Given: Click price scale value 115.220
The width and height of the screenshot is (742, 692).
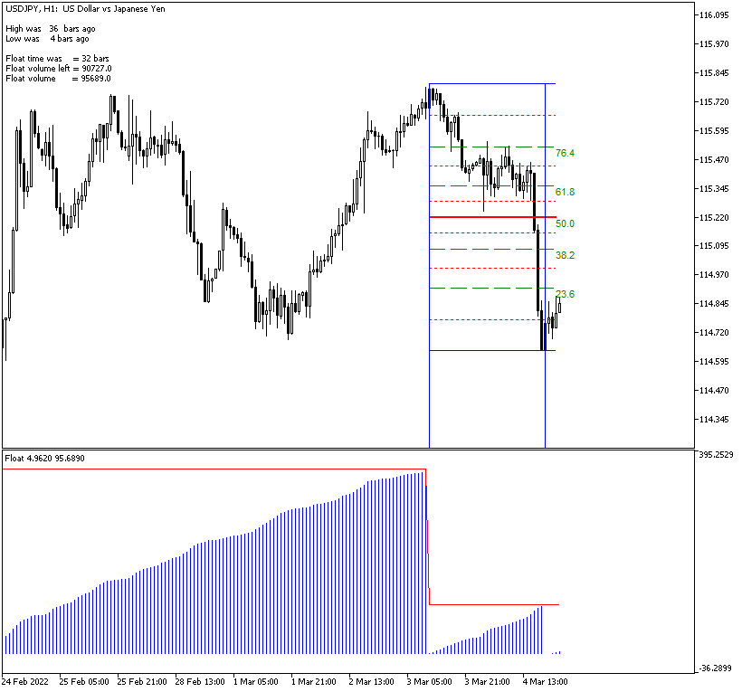Looking at the screenshot, I should [714, 218].
